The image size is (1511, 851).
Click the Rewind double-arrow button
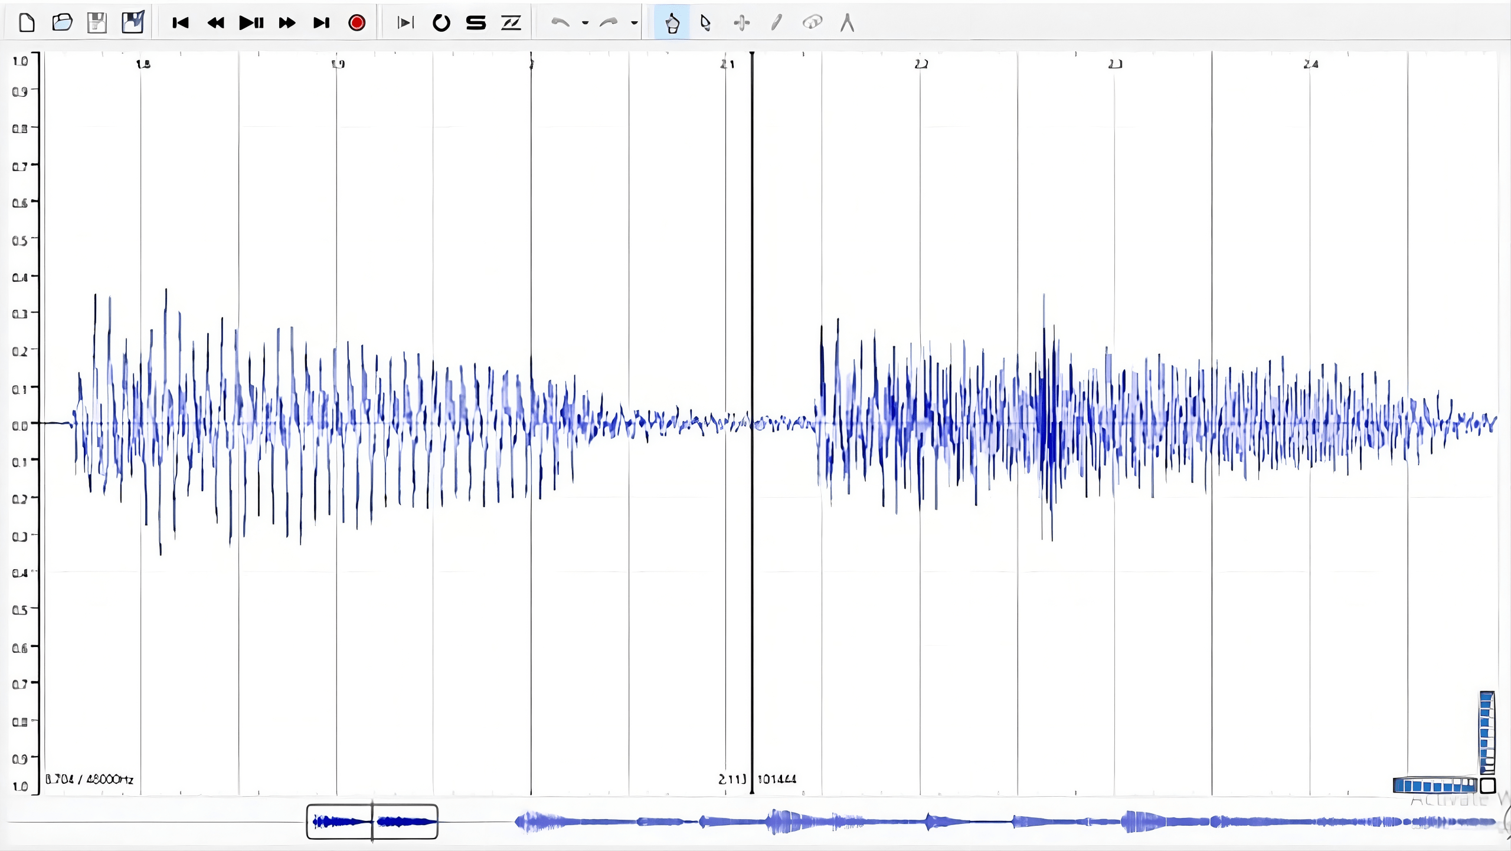coord(216,23)
